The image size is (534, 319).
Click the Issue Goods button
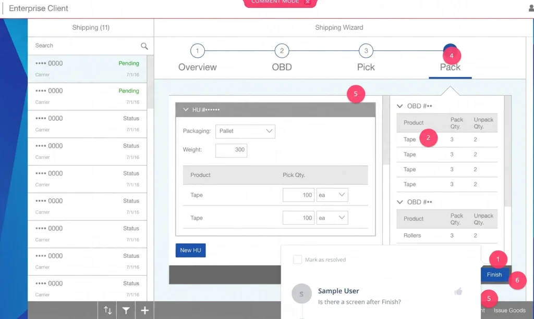point(509,310)
